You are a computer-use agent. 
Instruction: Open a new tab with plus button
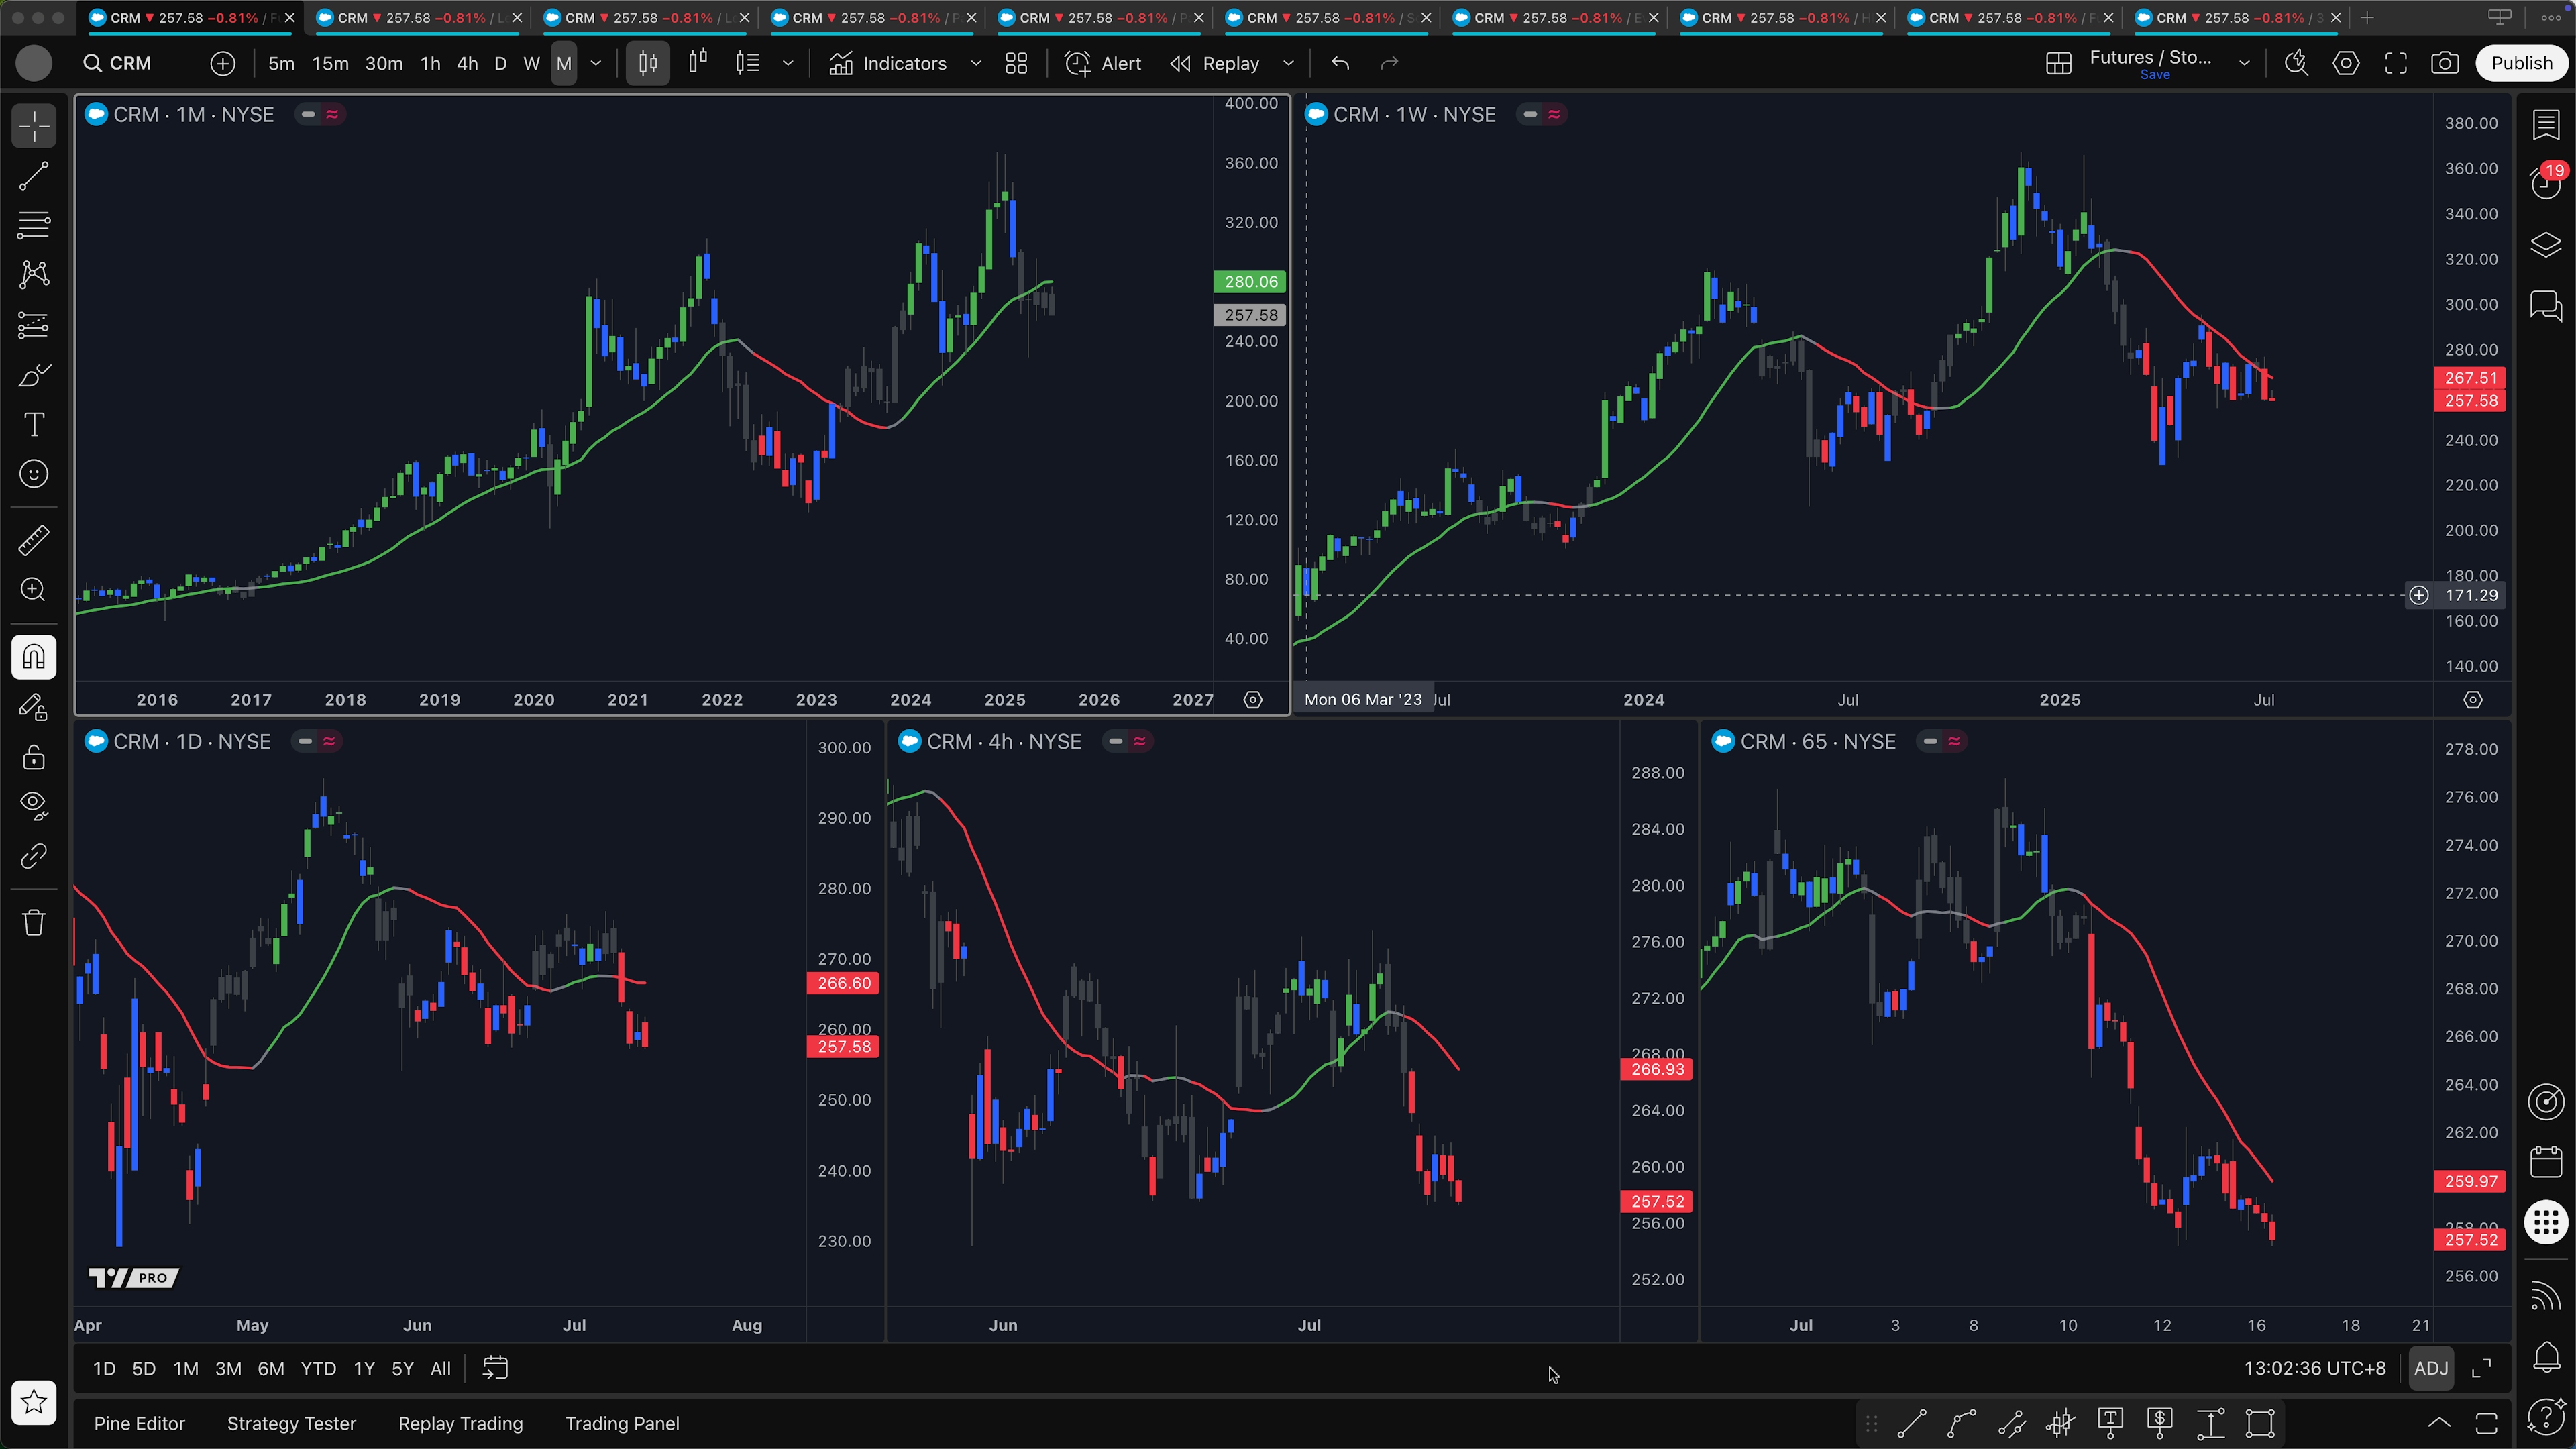coord(2367,18)
